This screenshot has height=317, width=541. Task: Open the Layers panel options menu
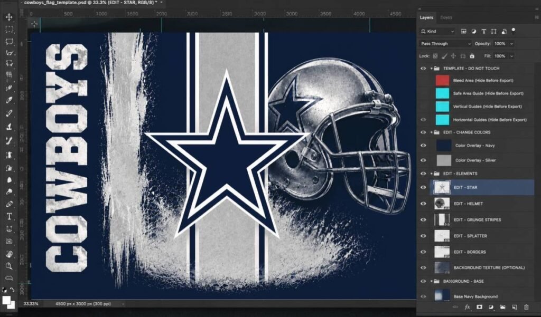pos(536,17)
